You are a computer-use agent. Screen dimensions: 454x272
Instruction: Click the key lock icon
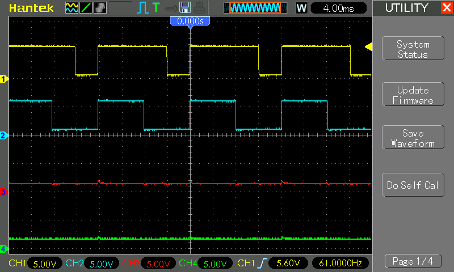171,8
